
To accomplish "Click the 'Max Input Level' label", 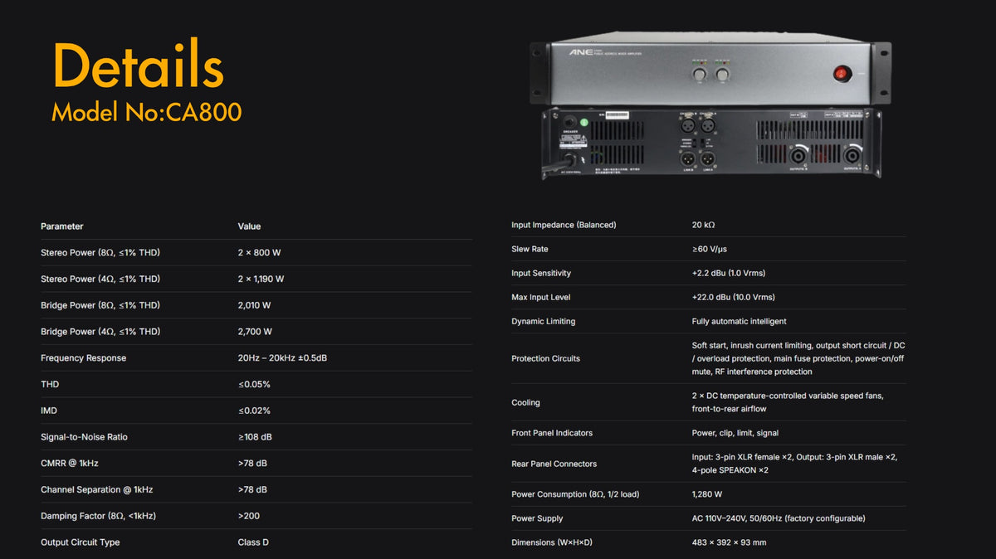I will (541, 297).
